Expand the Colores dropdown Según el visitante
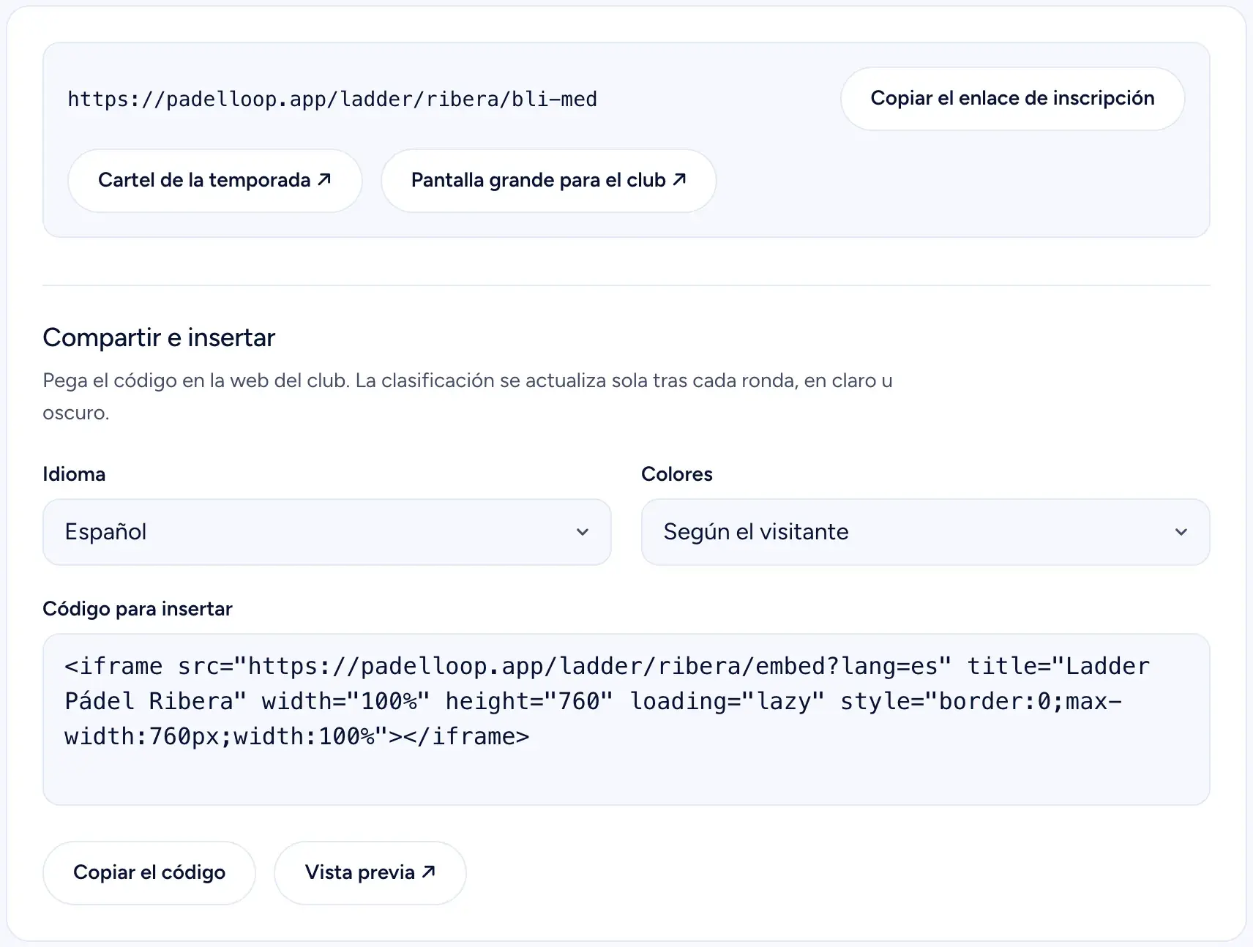 (x=925, y=532)
